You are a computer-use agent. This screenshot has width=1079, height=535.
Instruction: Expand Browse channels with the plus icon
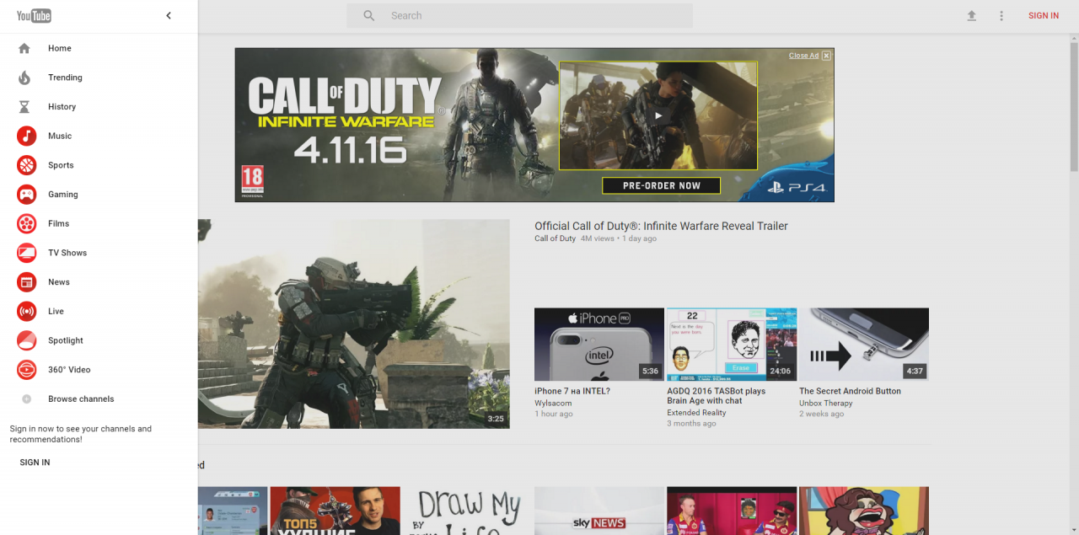pos(26,399)
